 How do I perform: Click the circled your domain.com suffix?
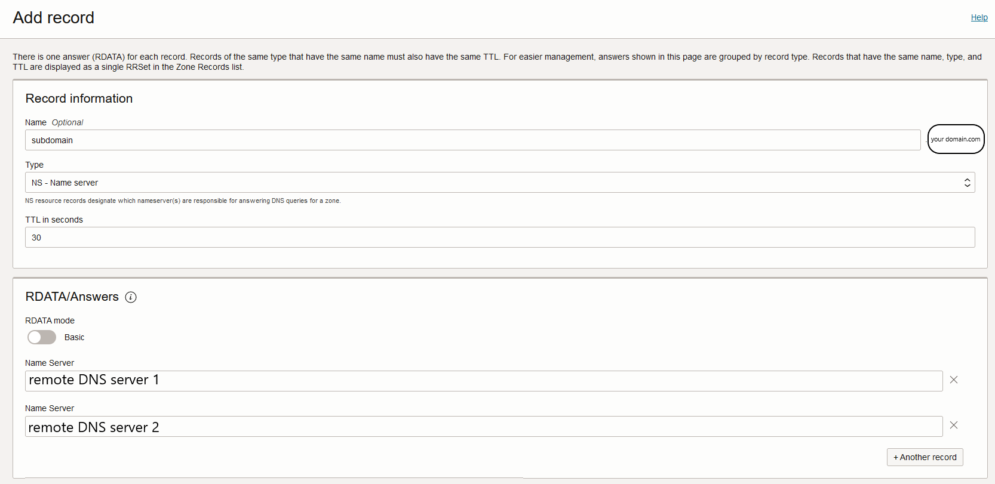(x=956, y=139)
